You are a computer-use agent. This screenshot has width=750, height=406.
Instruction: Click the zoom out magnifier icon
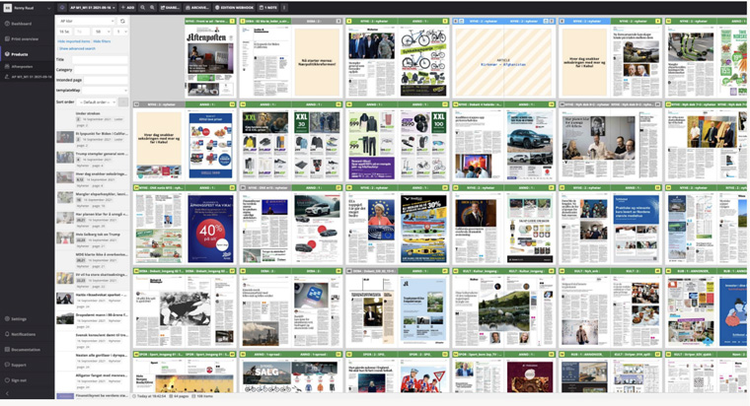pos(142,8)
